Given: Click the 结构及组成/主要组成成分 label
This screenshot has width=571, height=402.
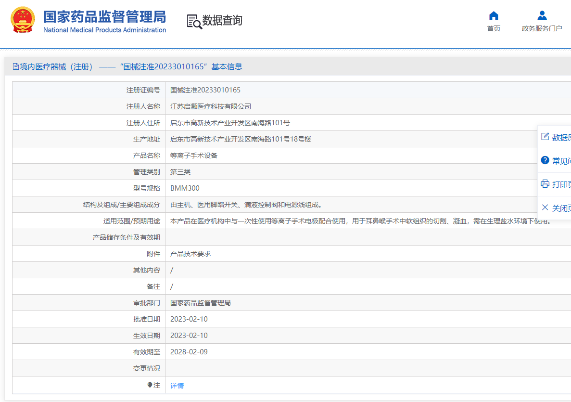Looking at the screenshot, I should 122,205.
